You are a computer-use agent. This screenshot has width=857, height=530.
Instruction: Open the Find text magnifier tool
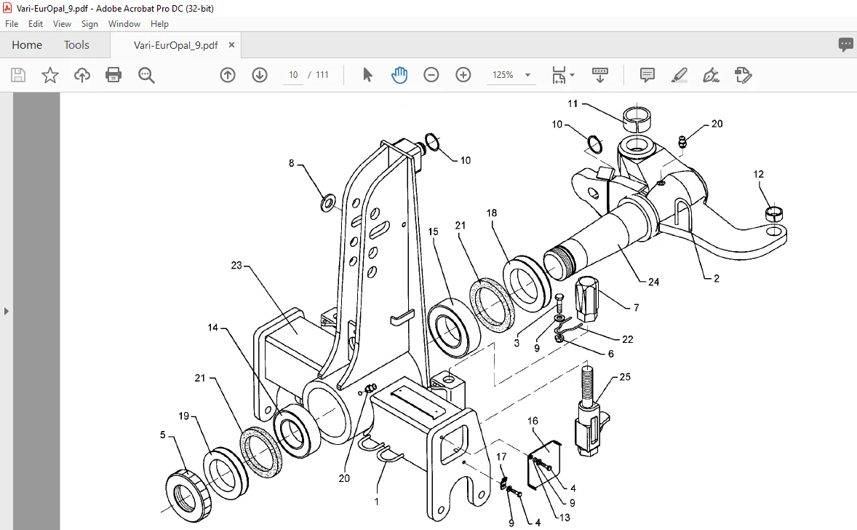pyautogui.click(x=146, y=75)
